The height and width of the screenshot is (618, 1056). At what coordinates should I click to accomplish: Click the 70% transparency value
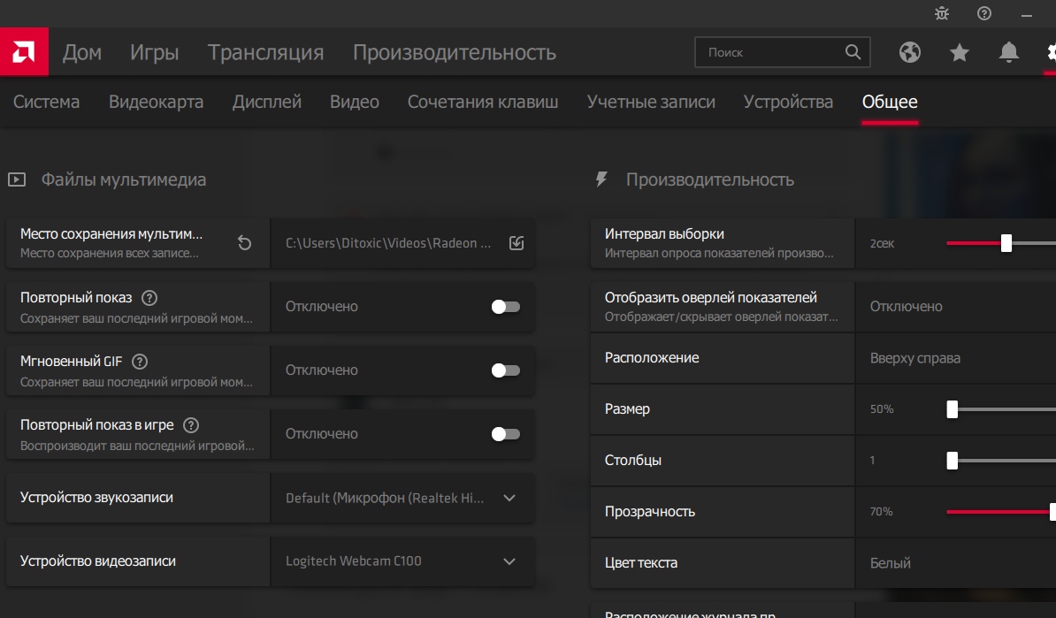tap(881, 512)
